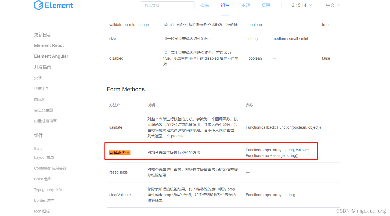Click the 方法名 column header
The height and width of the screenshot is (216, 390).
(115, 105)
